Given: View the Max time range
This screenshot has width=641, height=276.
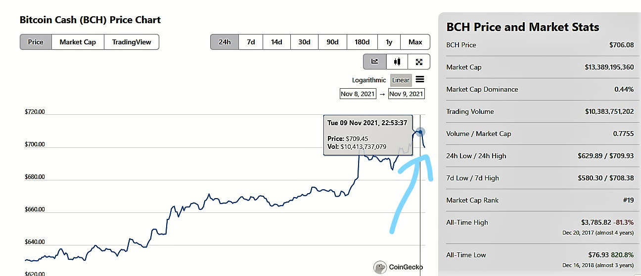Looking at the screenshot, I should pos(415,42).
